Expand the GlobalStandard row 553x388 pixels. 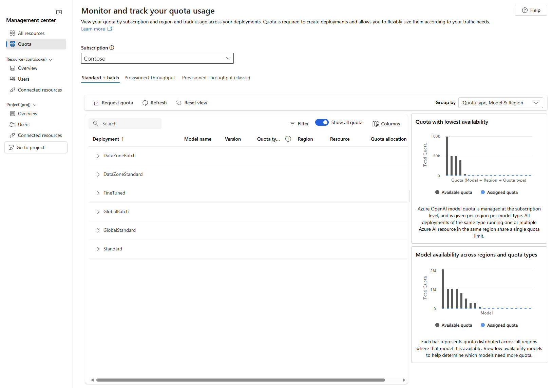pos(98,230)
